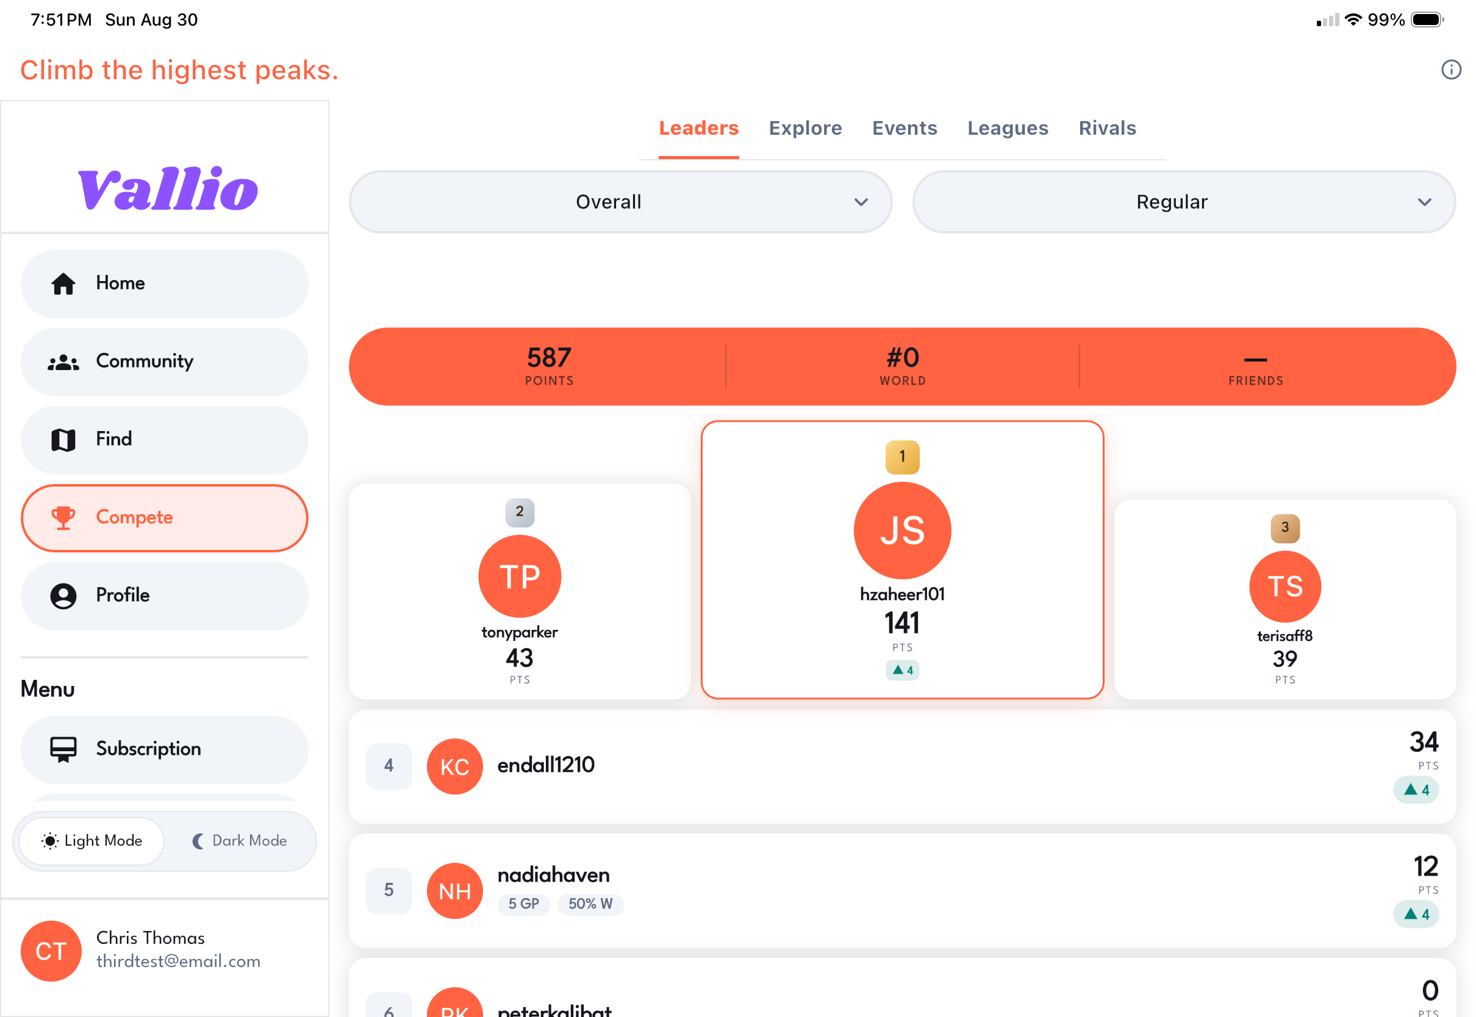
Task: Switch to Light Mode
Action: tap(91, 841)
